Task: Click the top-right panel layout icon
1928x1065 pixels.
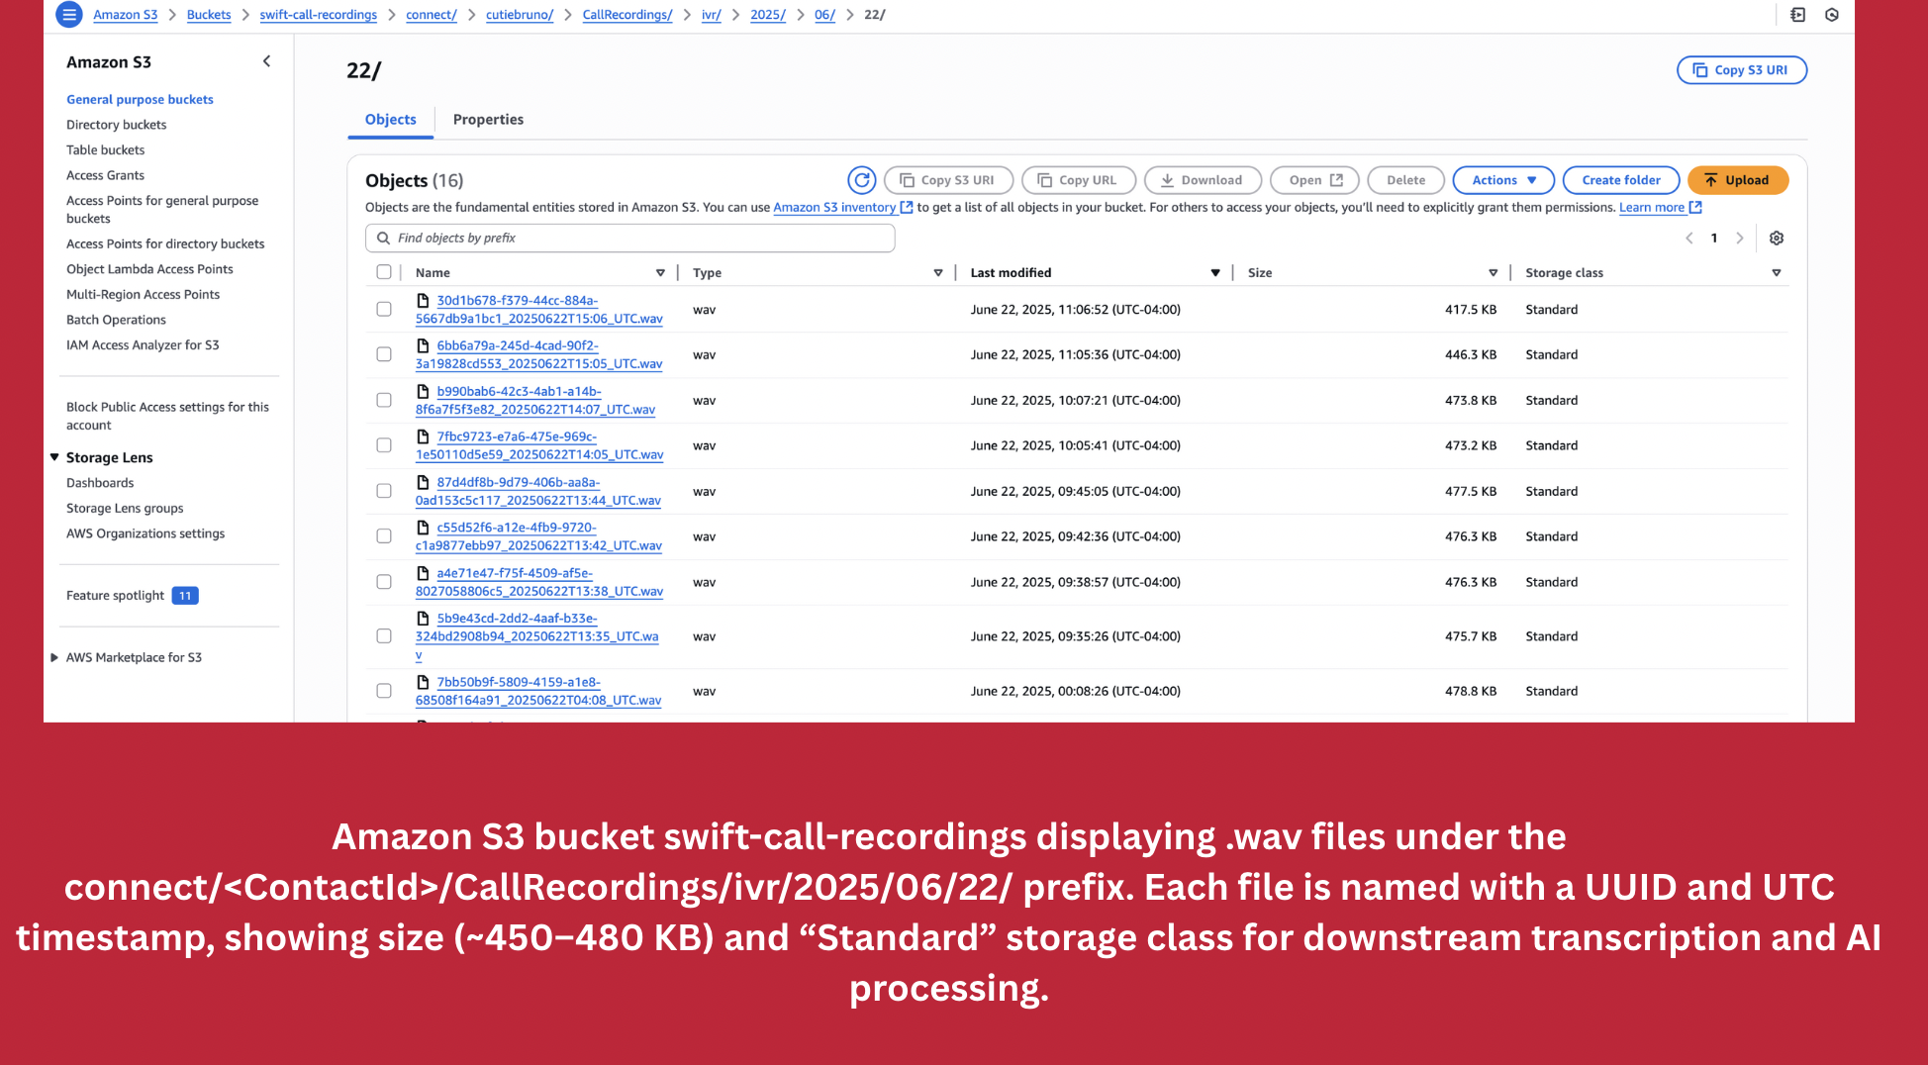Action: coord(1798,15)
